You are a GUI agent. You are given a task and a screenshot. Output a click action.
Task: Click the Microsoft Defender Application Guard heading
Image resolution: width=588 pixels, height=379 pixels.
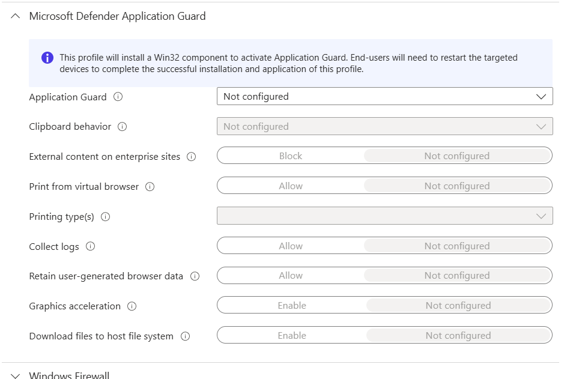(117, 16)
